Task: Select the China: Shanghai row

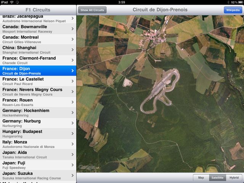Action: point(38,50)
